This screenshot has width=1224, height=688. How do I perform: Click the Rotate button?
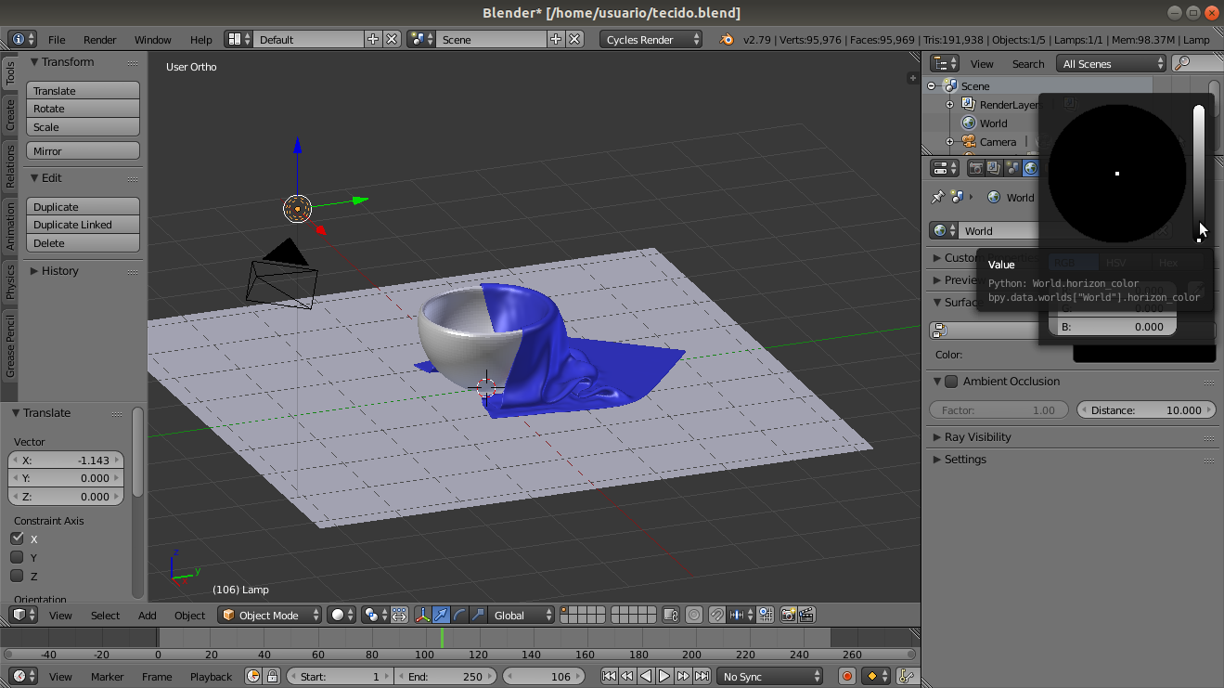(x=83, y=109)
